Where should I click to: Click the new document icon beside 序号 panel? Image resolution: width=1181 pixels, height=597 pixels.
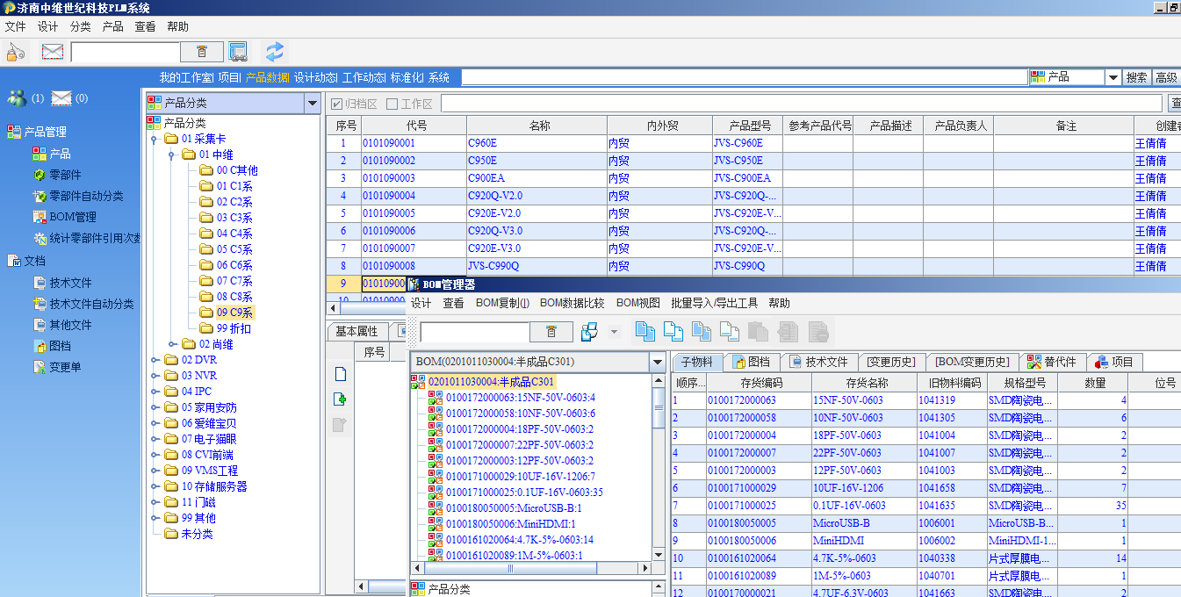click(341, 374)
